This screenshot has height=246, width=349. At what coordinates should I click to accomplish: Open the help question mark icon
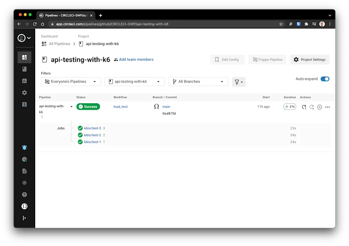(24, 194)
